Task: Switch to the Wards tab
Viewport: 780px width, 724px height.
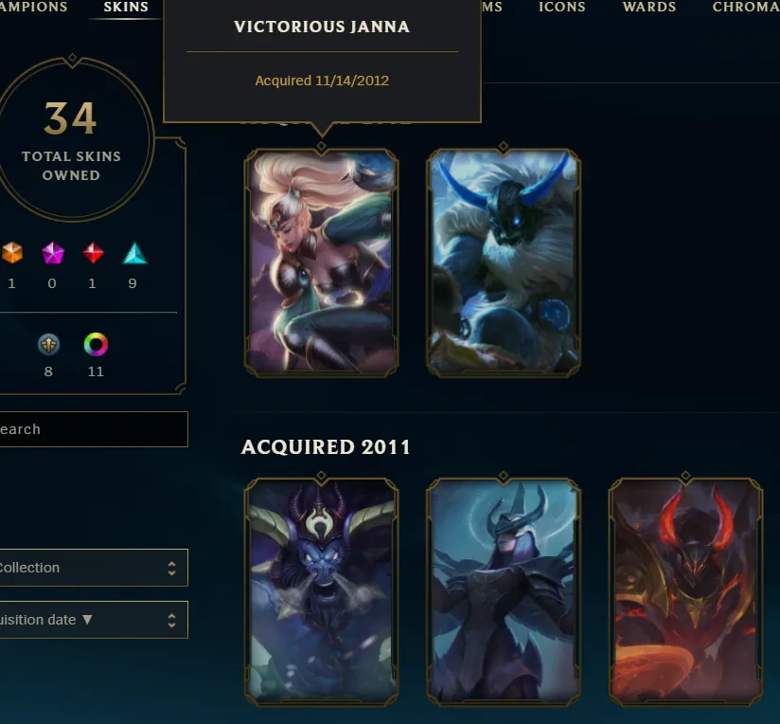Action: coord(649,7)
